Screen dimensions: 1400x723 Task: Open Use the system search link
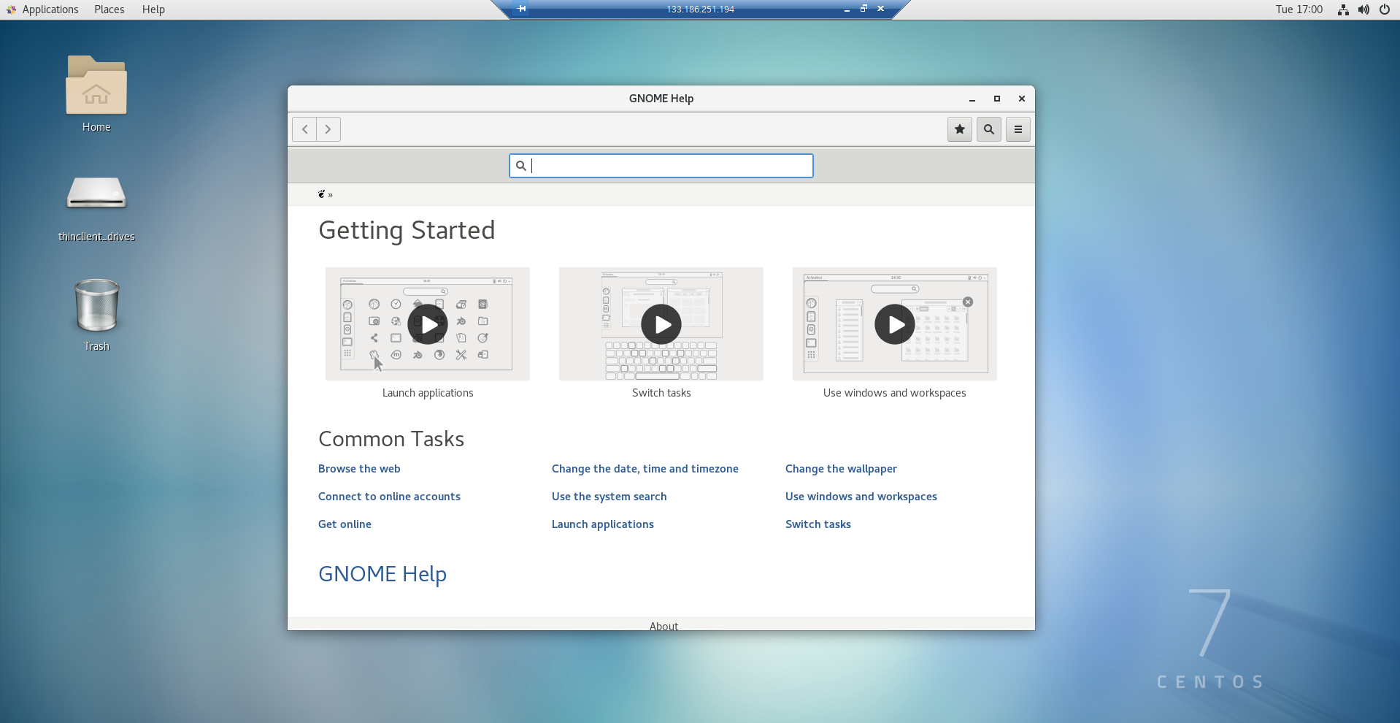pyautogui.click(x=609, y=497)
